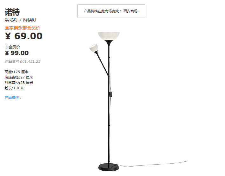
Task: Click the 非会员价 label
Action: (12, 47)
